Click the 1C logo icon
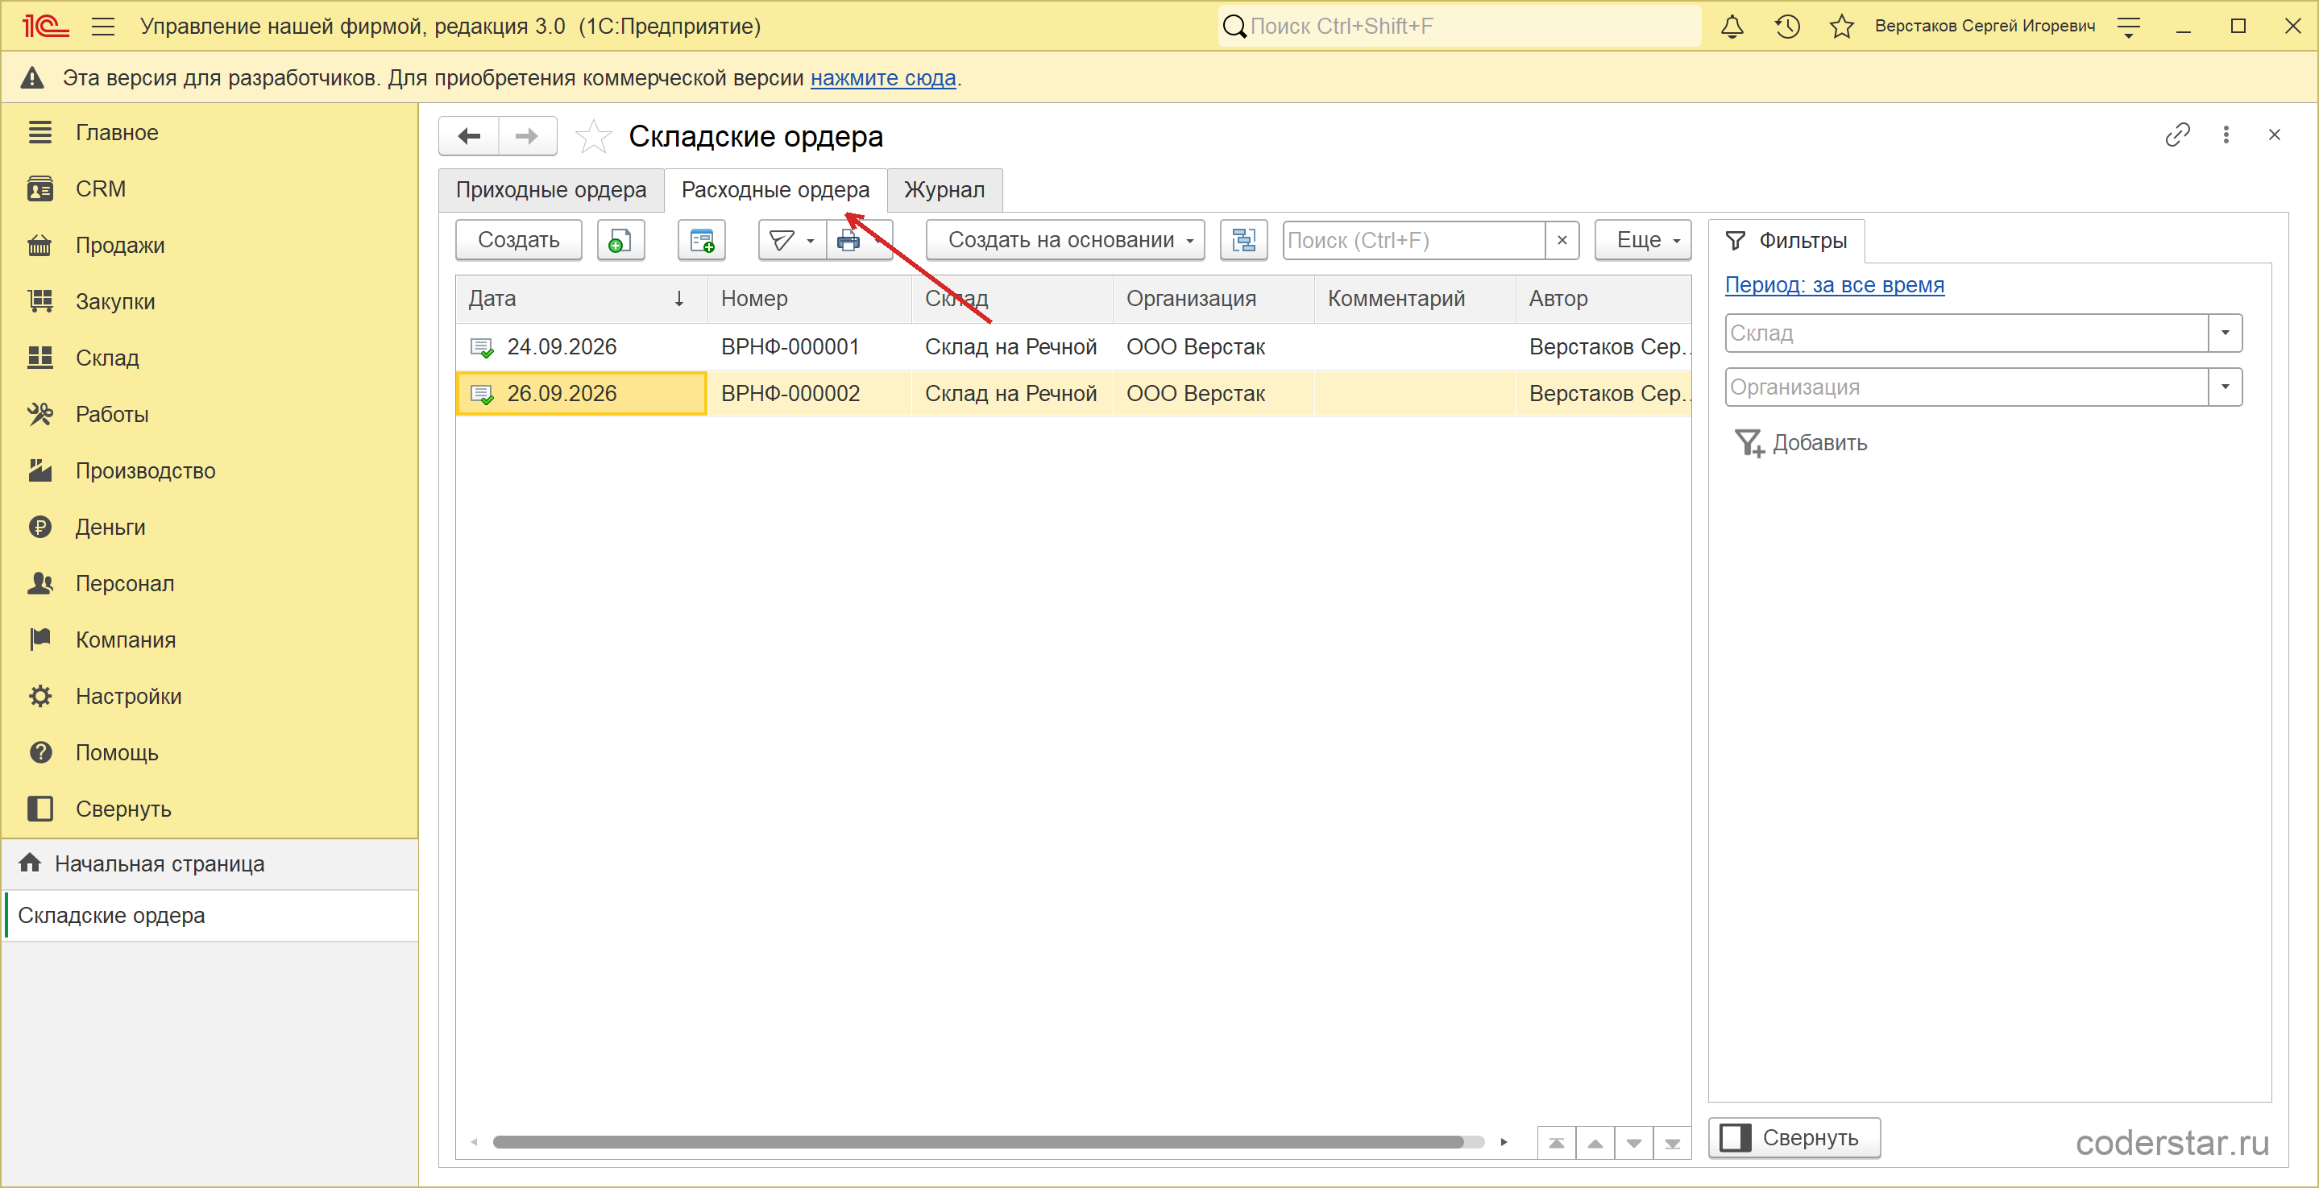Screen dimensions: 2319x1188 click(x=45, y=26)
